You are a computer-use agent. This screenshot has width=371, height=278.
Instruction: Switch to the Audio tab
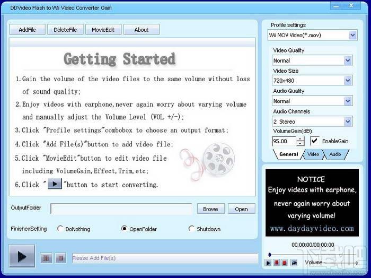(335, 154)
